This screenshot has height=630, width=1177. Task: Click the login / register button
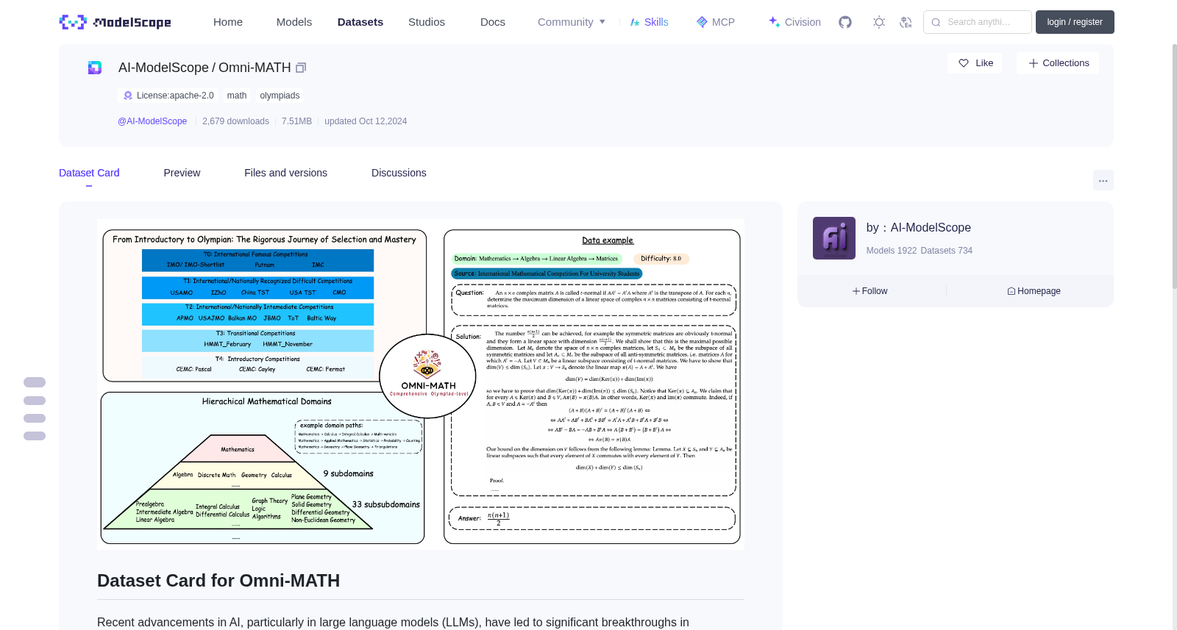point(1075,22)
